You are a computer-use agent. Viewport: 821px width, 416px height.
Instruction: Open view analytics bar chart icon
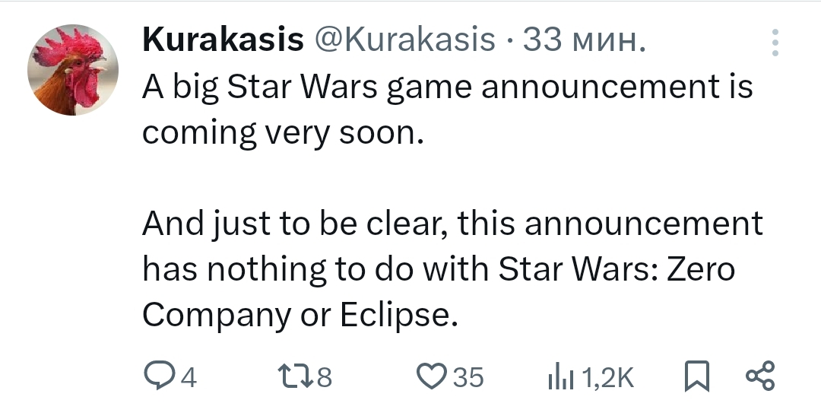(559, 376)
